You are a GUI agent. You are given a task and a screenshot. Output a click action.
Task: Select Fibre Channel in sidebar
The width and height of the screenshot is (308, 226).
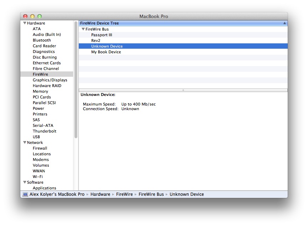tap(46, 69)
